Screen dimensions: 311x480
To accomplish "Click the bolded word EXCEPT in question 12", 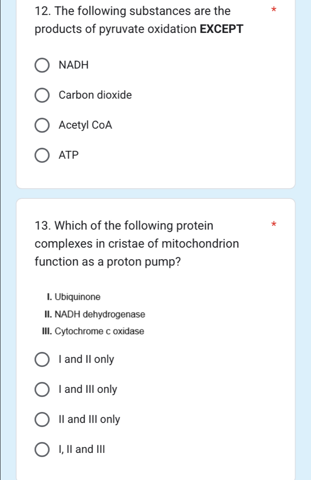I will click(x=221, y=29).
